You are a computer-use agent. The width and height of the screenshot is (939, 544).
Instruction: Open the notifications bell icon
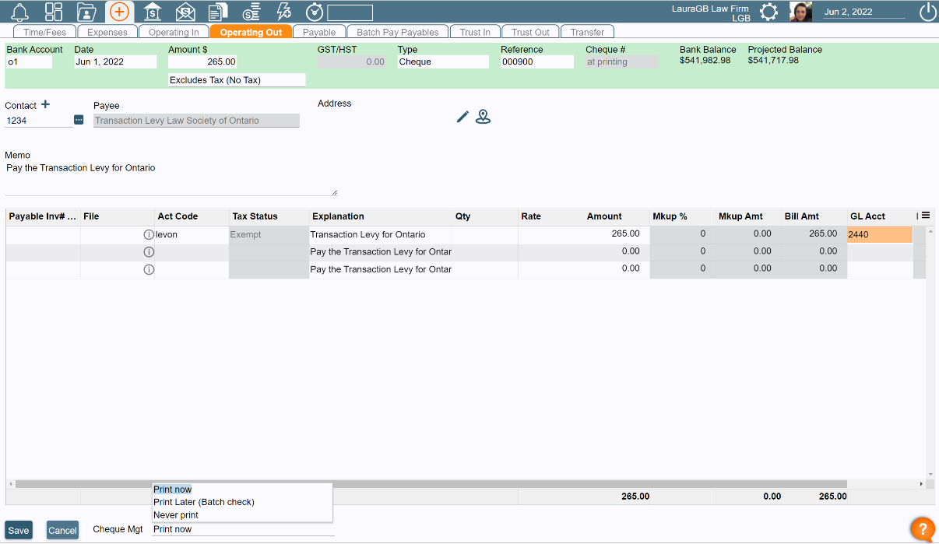(19, 12)
